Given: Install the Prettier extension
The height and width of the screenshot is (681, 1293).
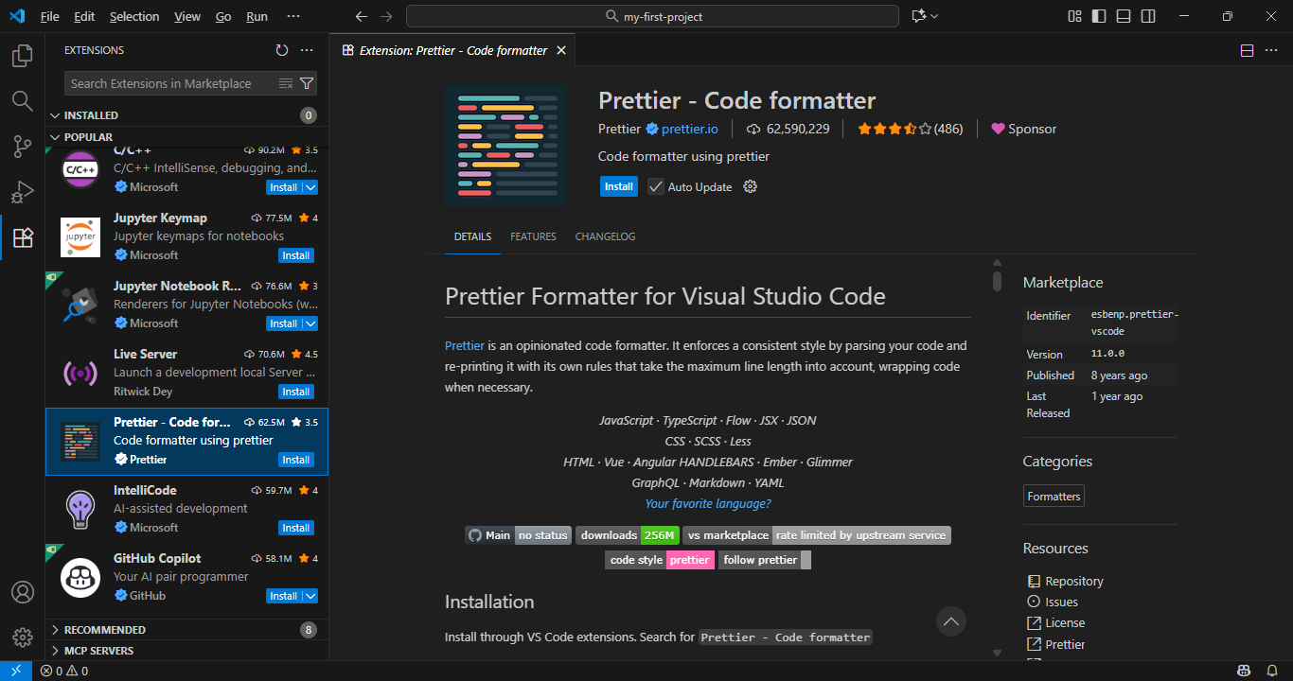Looking at the screenshot, I should pos(618,186).
